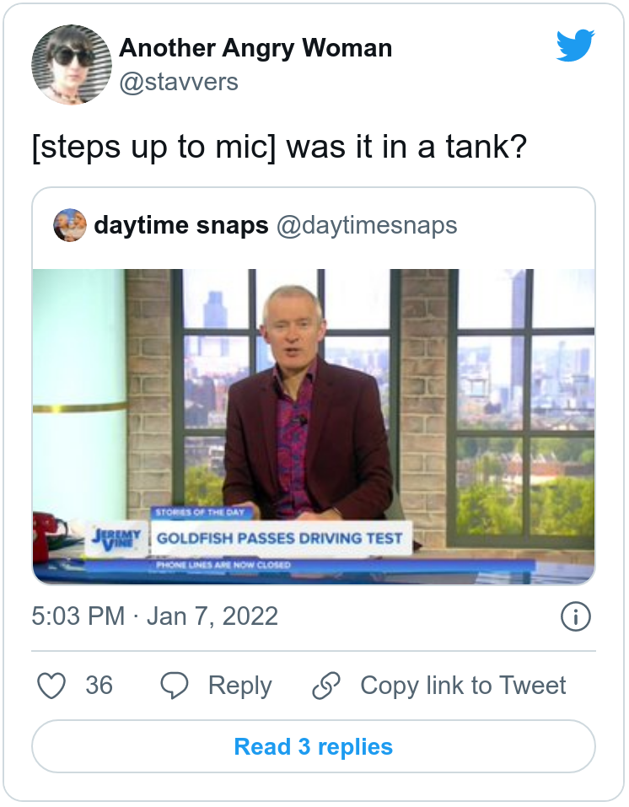Click the 36 likes count
629x807 pixels.
tap(99, 686)
